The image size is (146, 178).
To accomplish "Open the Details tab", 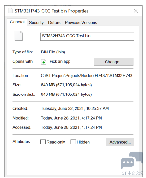I will click(x=54, y=22).
